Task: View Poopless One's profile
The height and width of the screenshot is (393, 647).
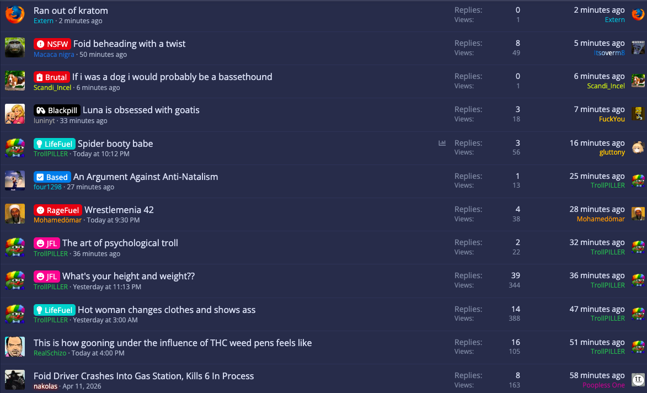Action: click(x=603, y=385)
